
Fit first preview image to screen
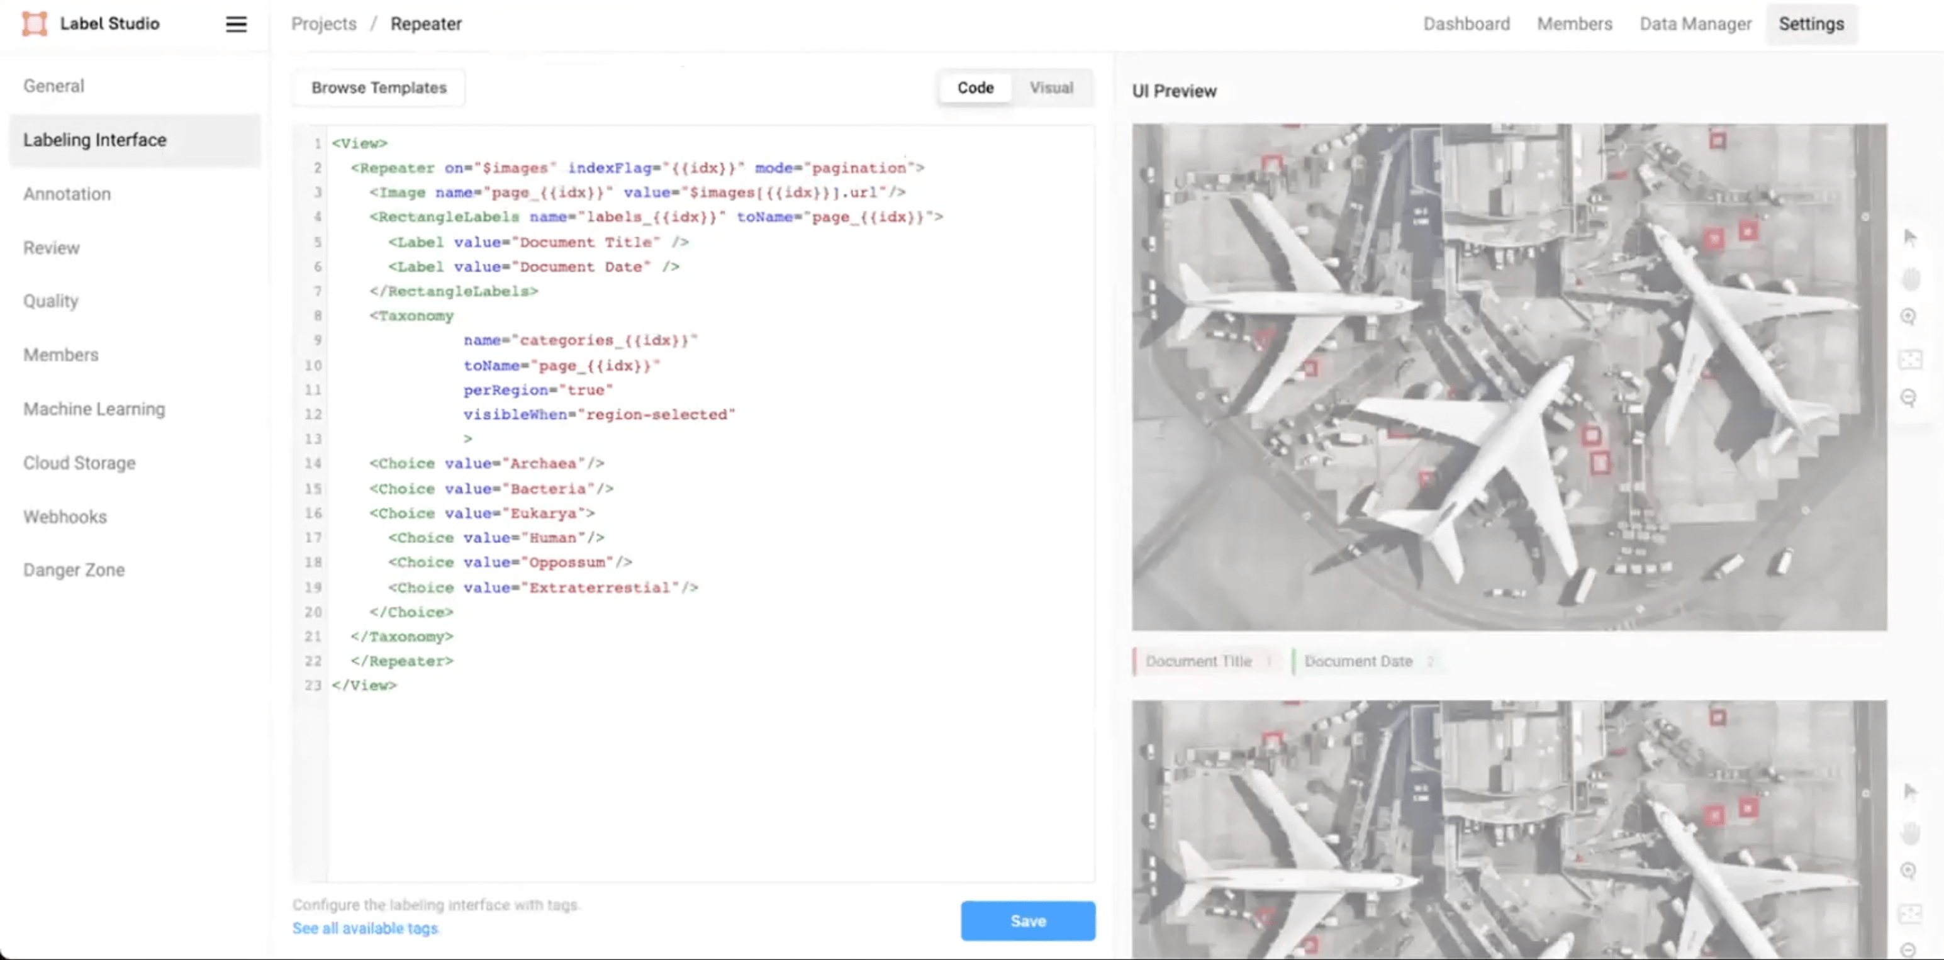1910,359
